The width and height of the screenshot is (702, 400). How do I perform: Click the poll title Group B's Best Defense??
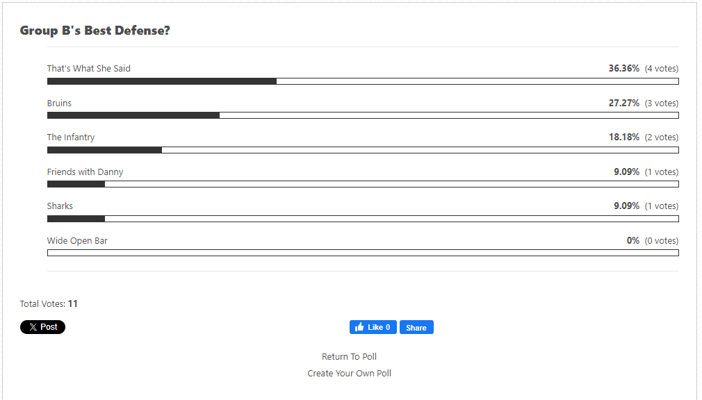[x=95, y=31]
